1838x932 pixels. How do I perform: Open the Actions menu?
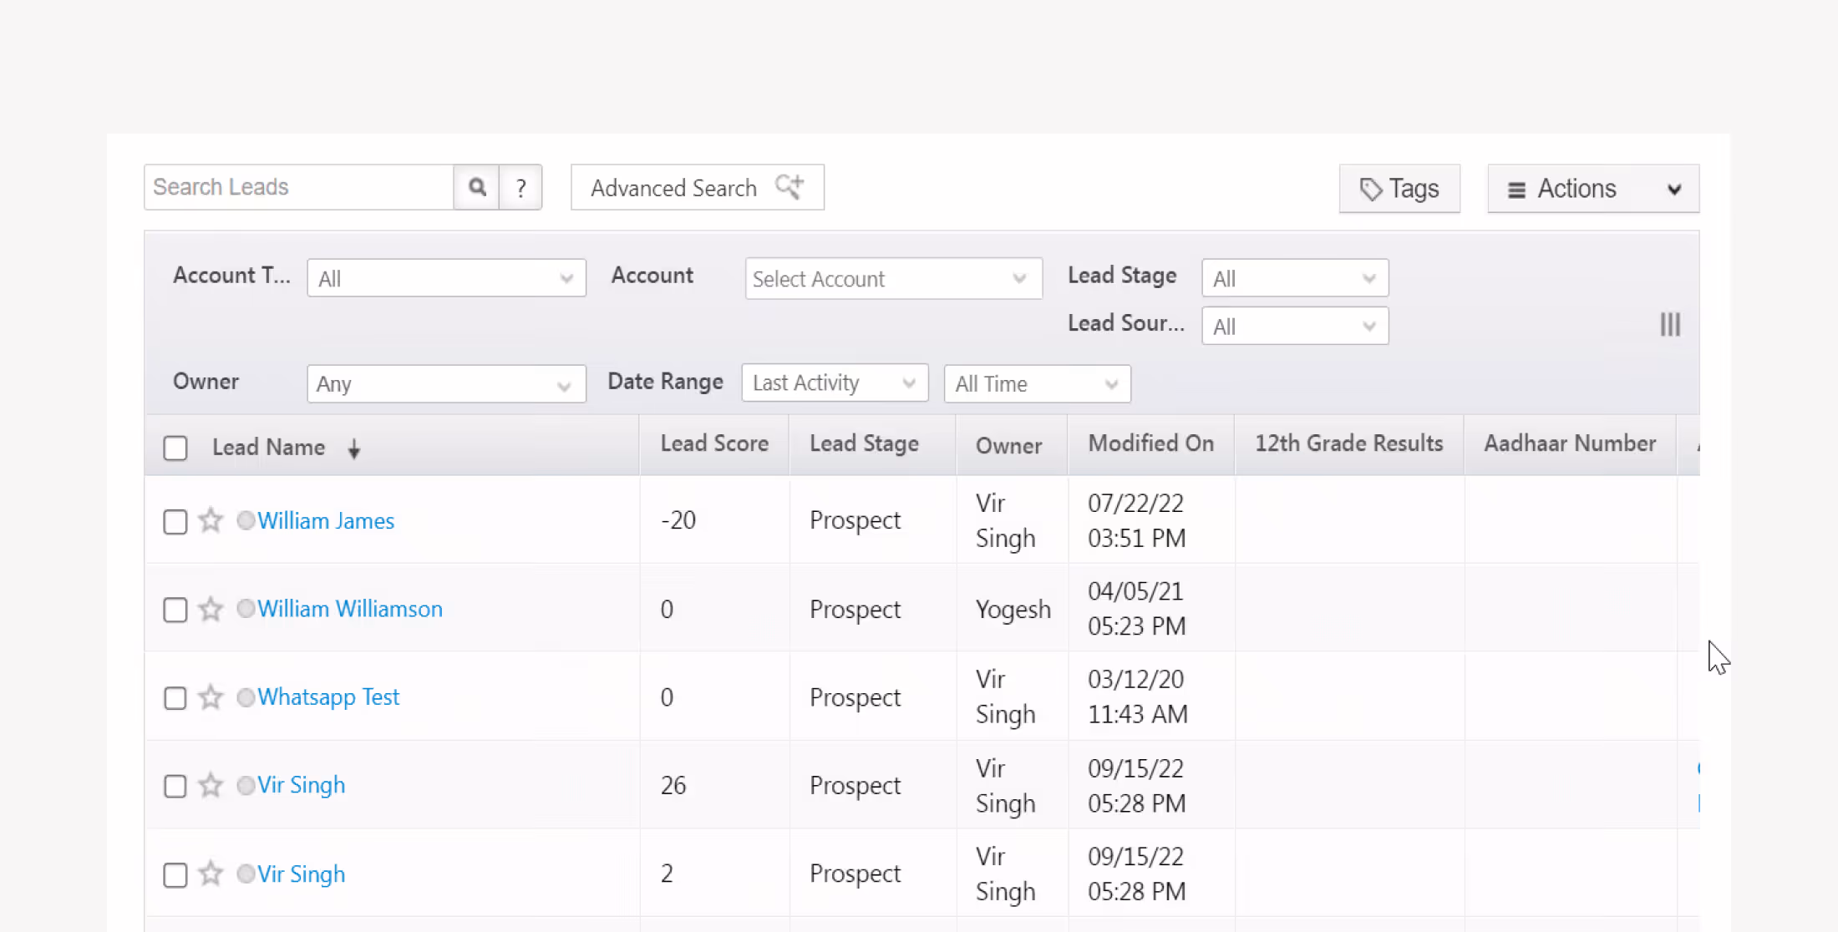click(1592, 189)
